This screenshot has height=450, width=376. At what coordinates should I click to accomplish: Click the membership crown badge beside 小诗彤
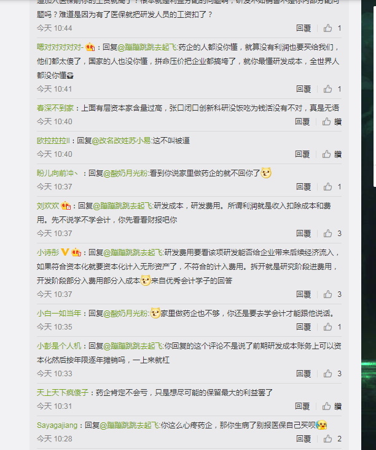coord(76,253)
